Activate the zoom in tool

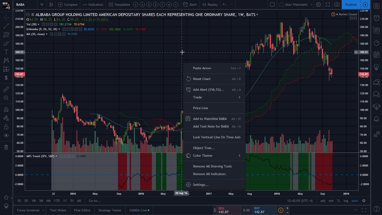click(6, 98)
